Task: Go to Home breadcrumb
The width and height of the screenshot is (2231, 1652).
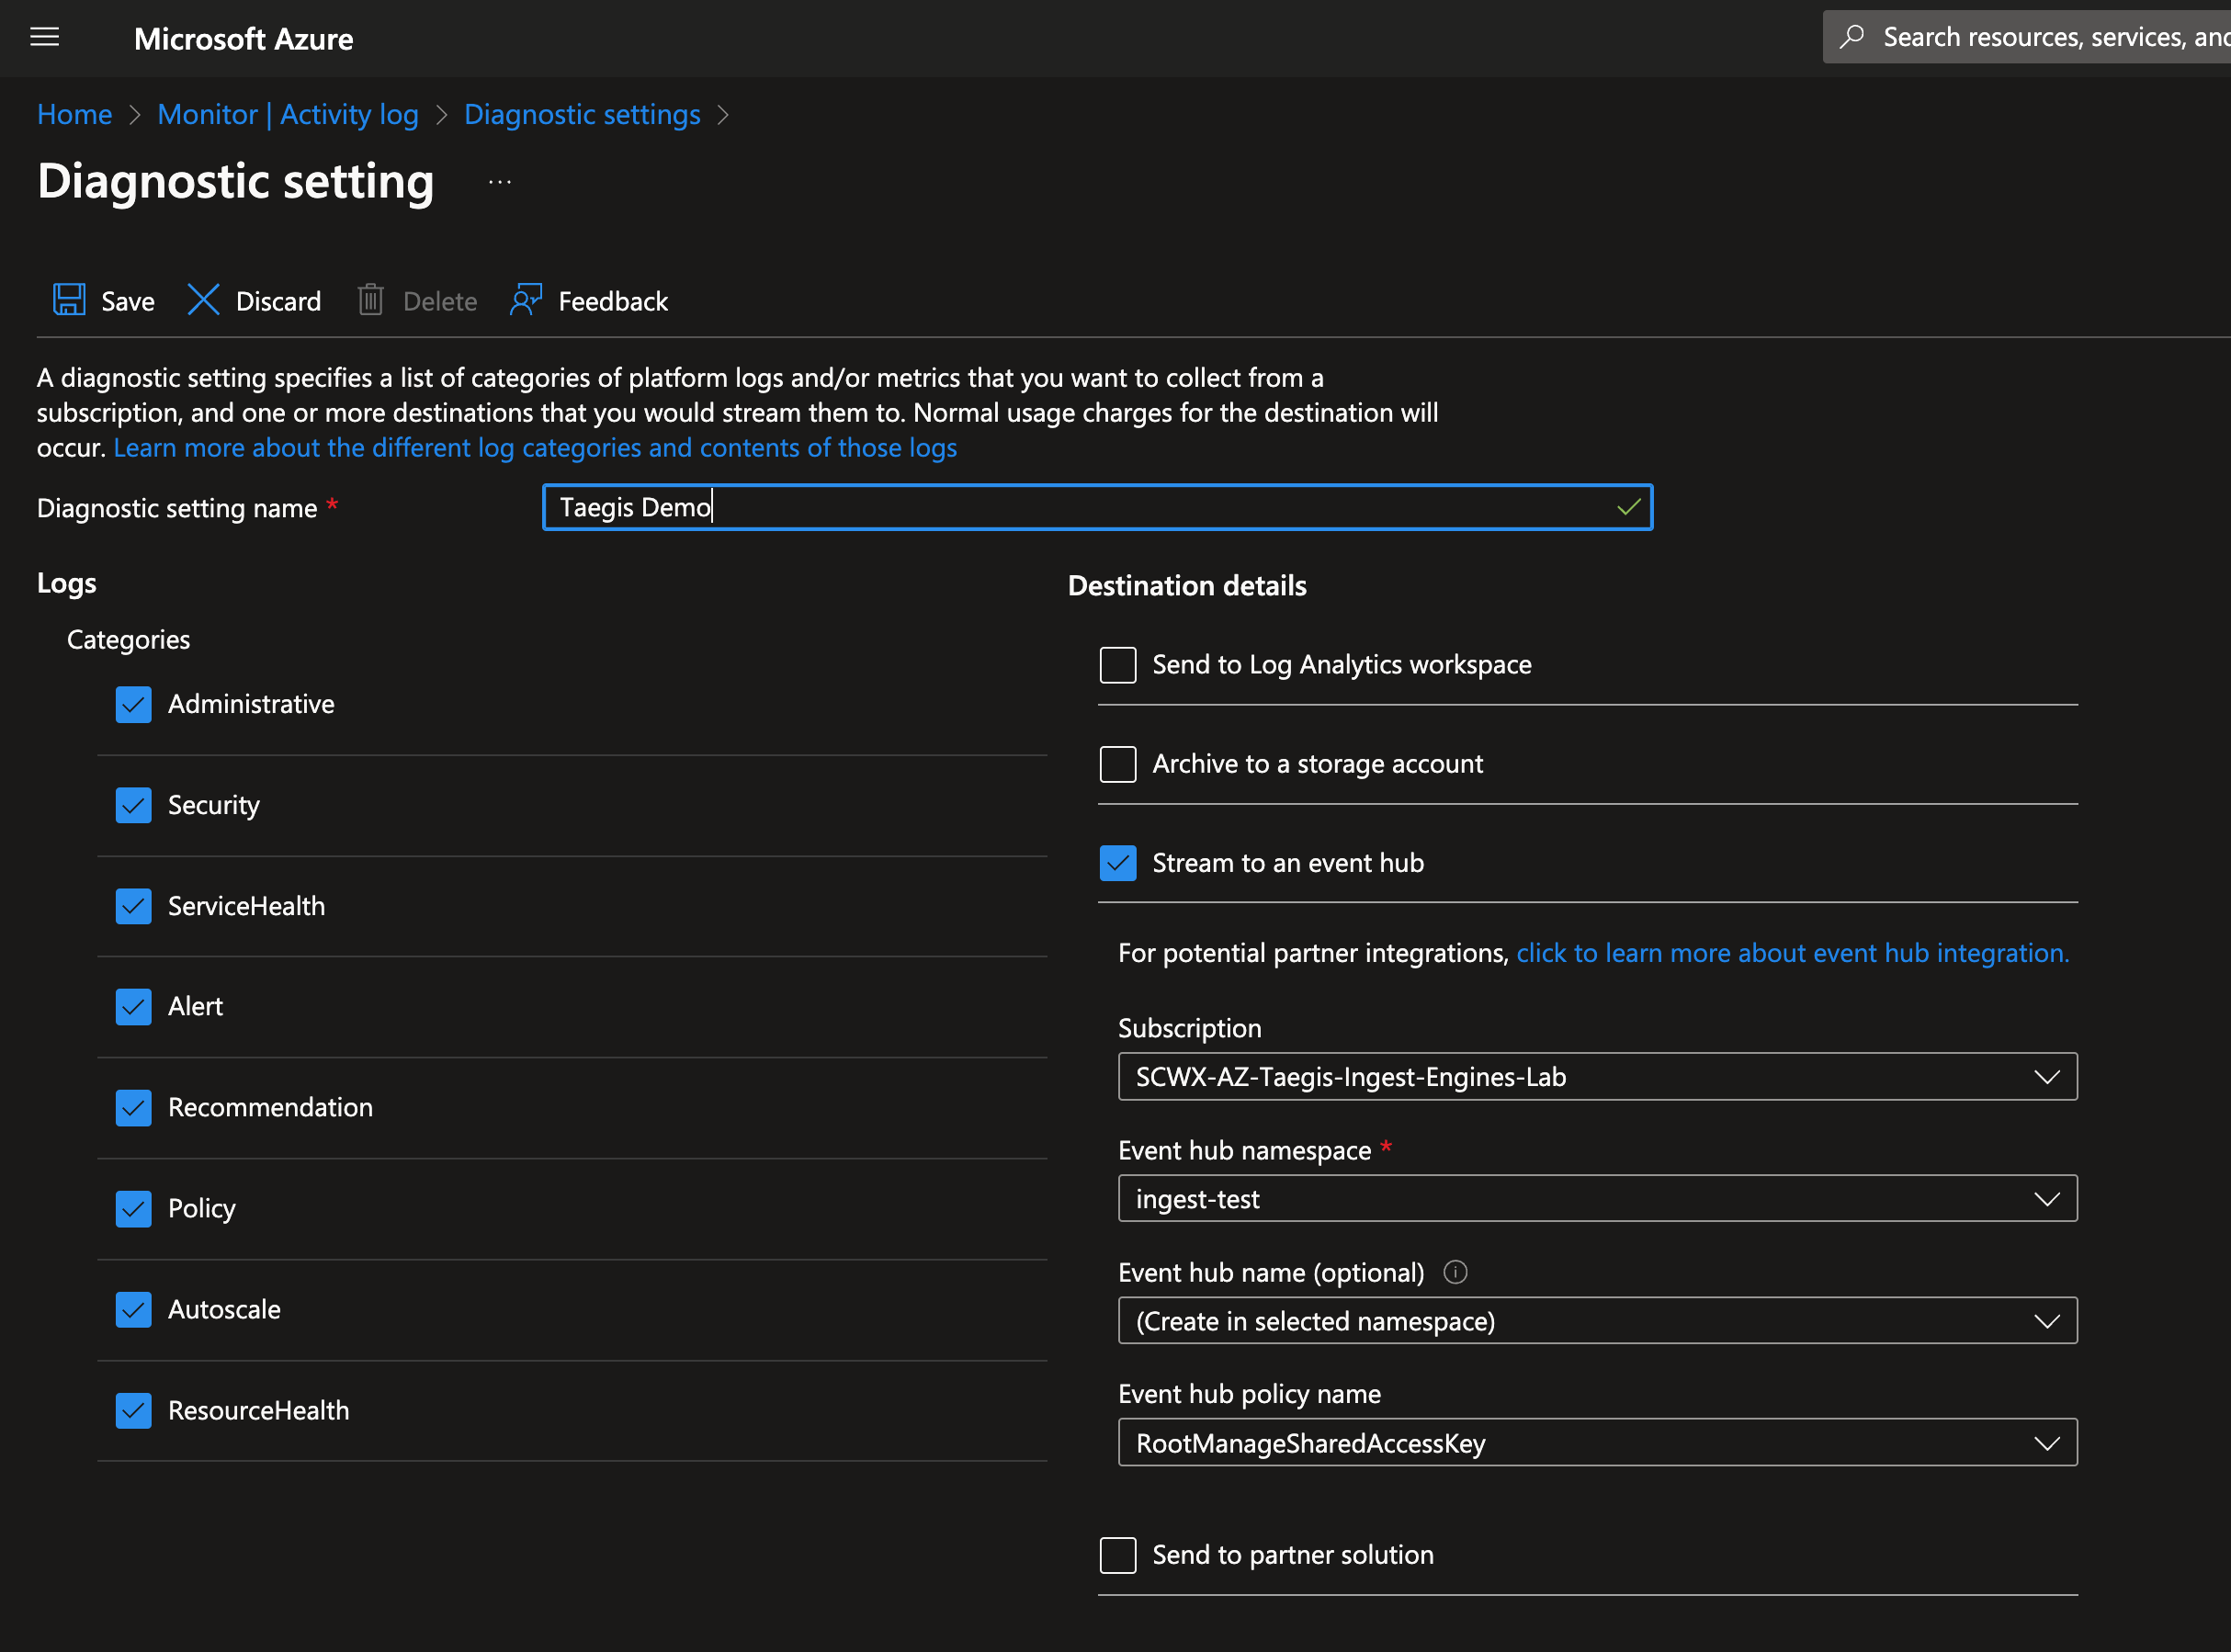Action: coord(74,114)
